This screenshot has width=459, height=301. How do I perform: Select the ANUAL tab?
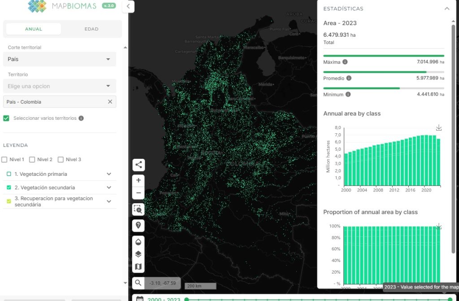click(x=34, y=29)
